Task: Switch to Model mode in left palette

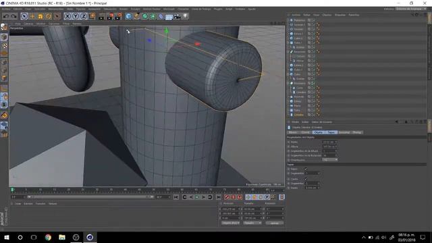Action: [x=4, y=37]
